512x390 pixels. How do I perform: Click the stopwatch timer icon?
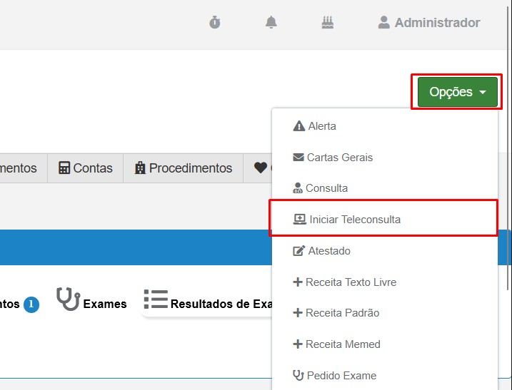215,23
